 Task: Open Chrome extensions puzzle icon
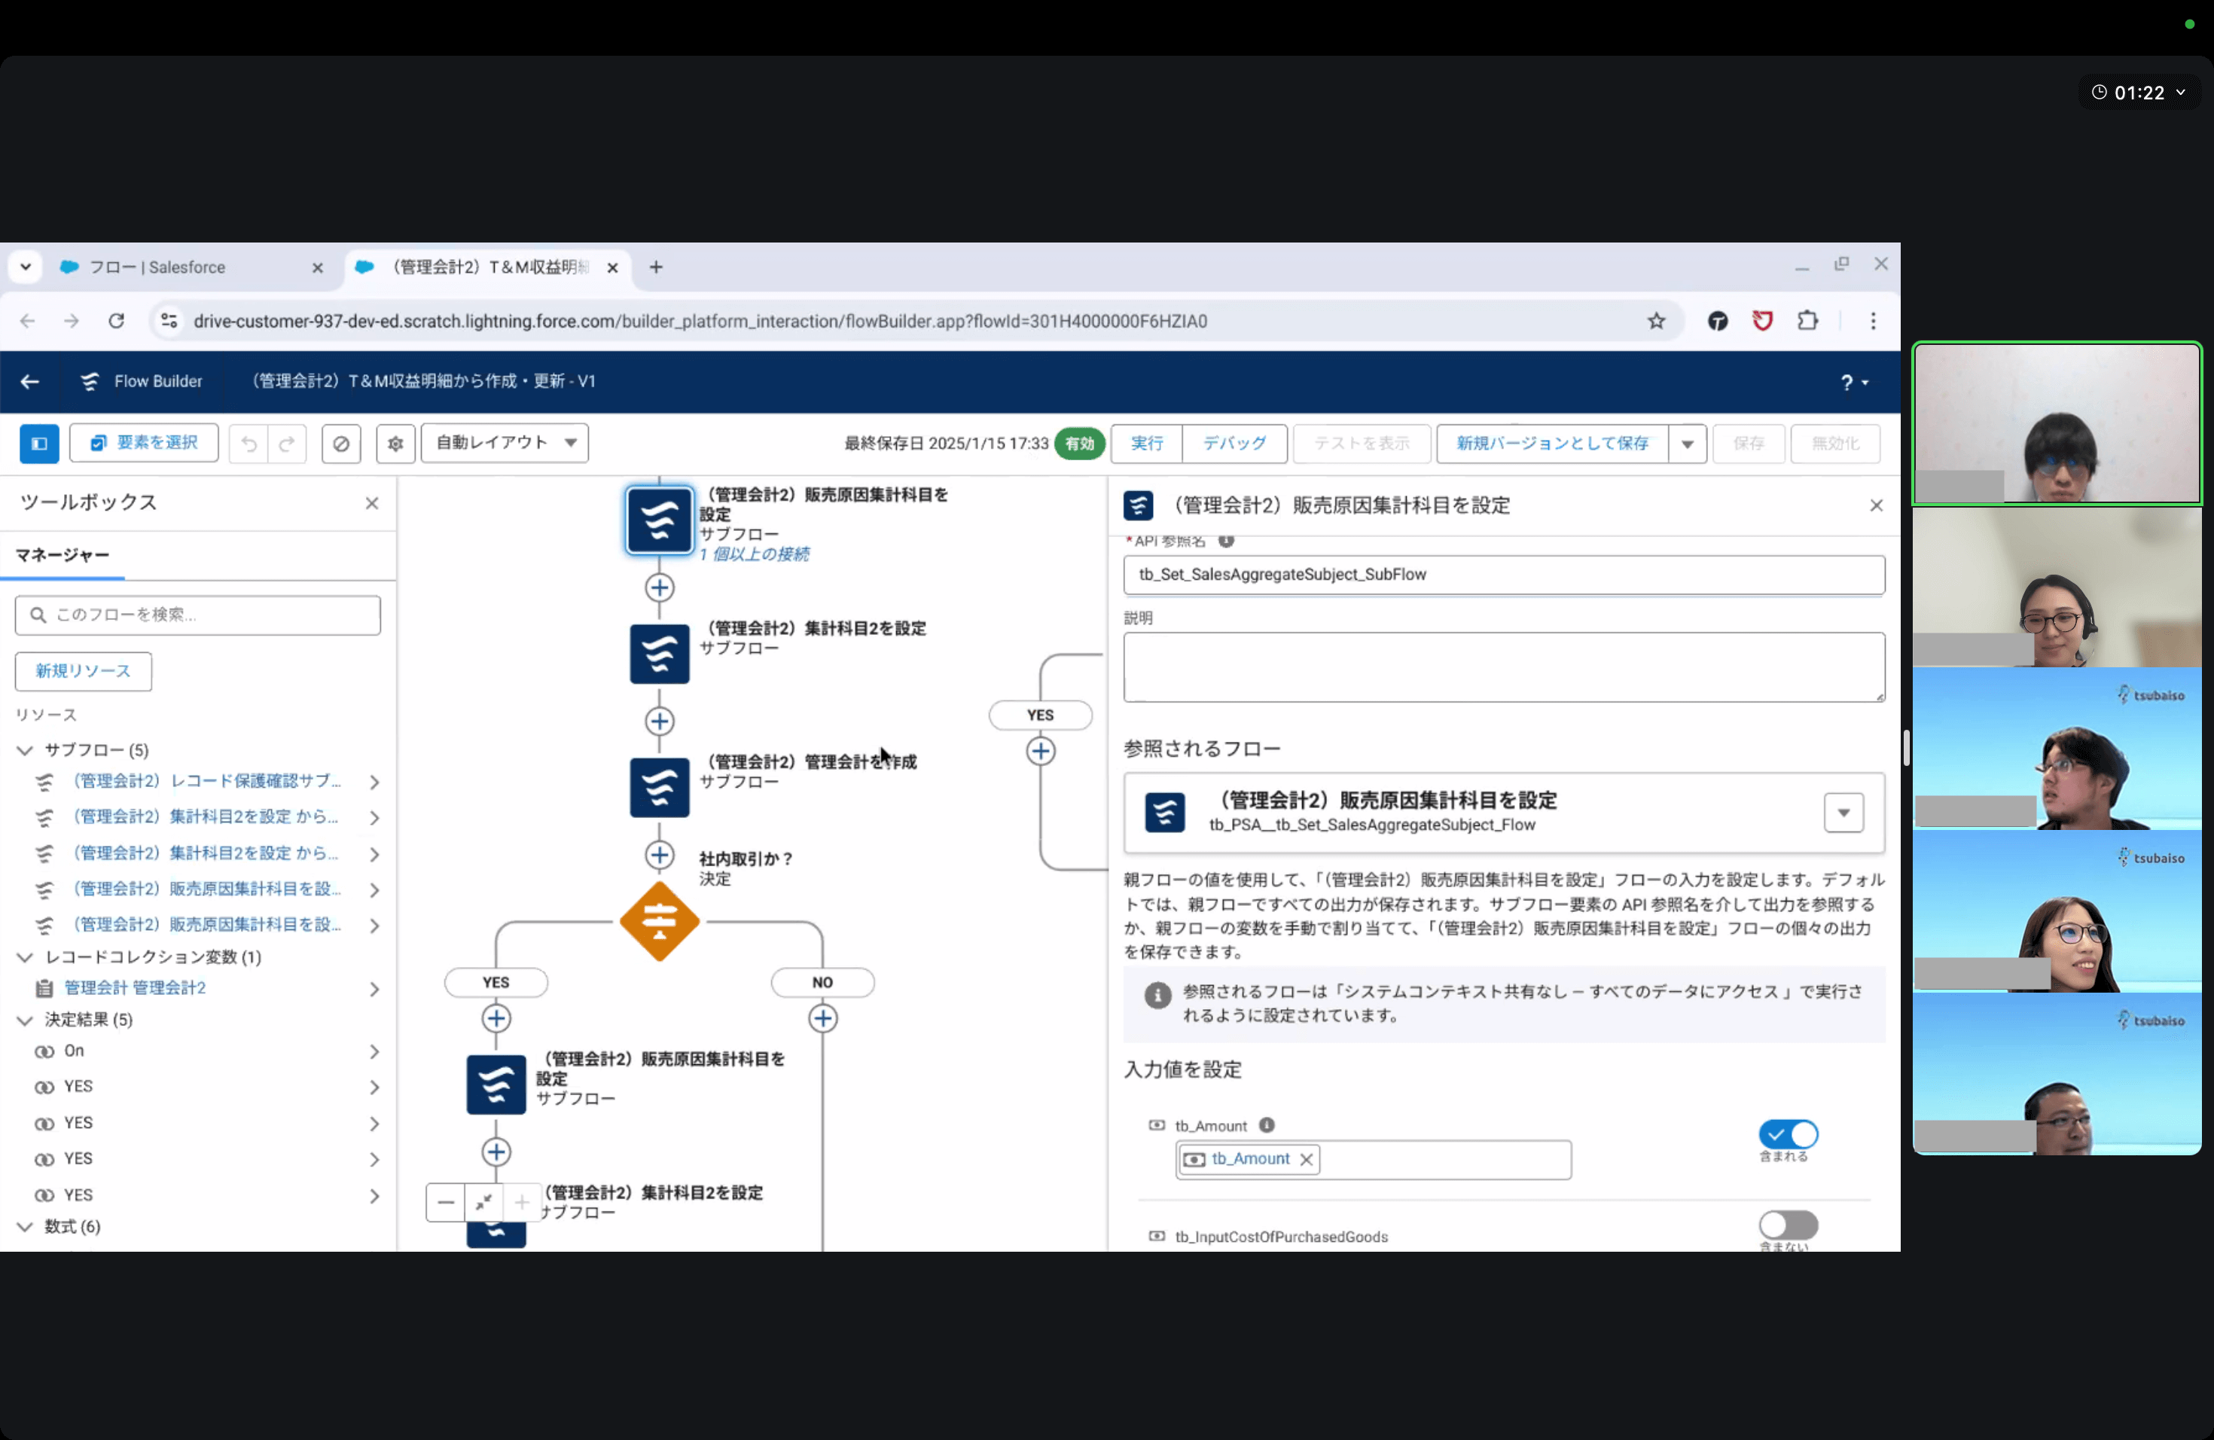click(1807, 321)
